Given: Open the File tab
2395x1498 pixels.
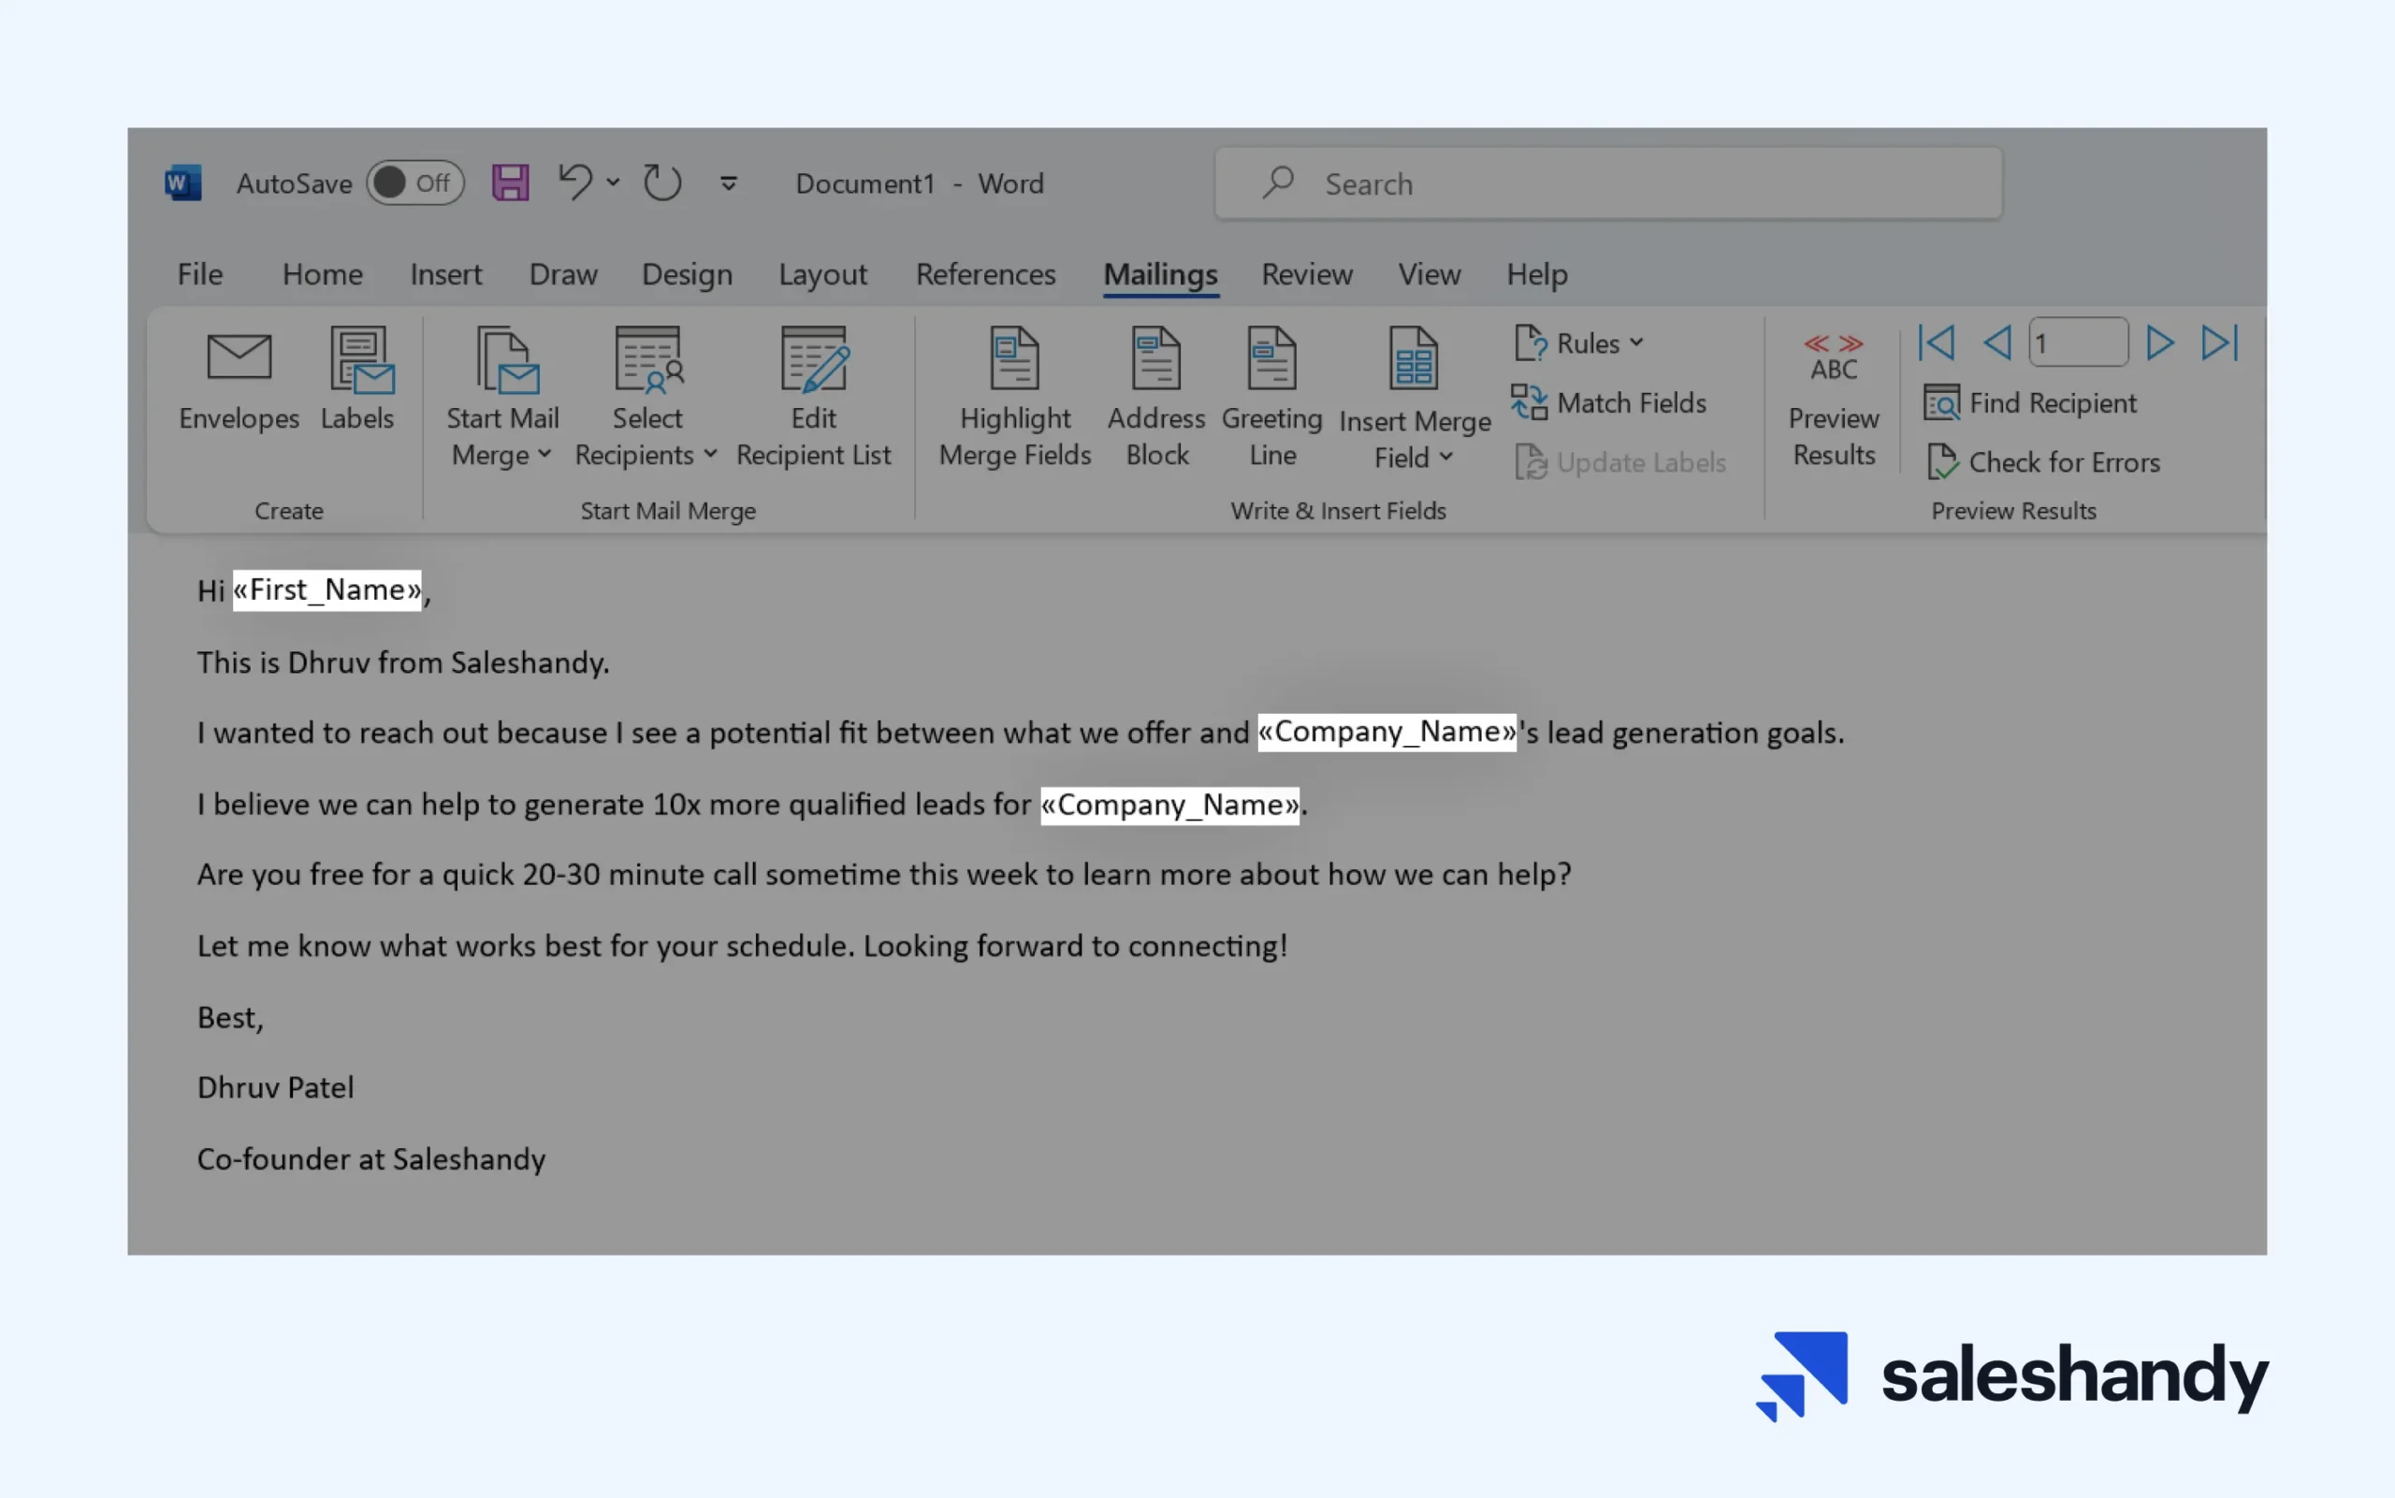Looking at the screenshot, I should pos(200,274).
